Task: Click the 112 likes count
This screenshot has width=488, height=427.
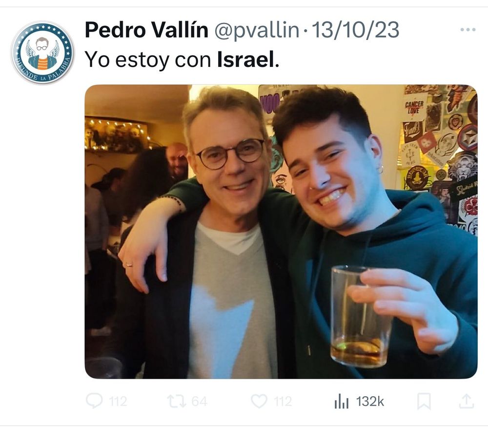Action: pyautogui.click(x=283, y=401)
